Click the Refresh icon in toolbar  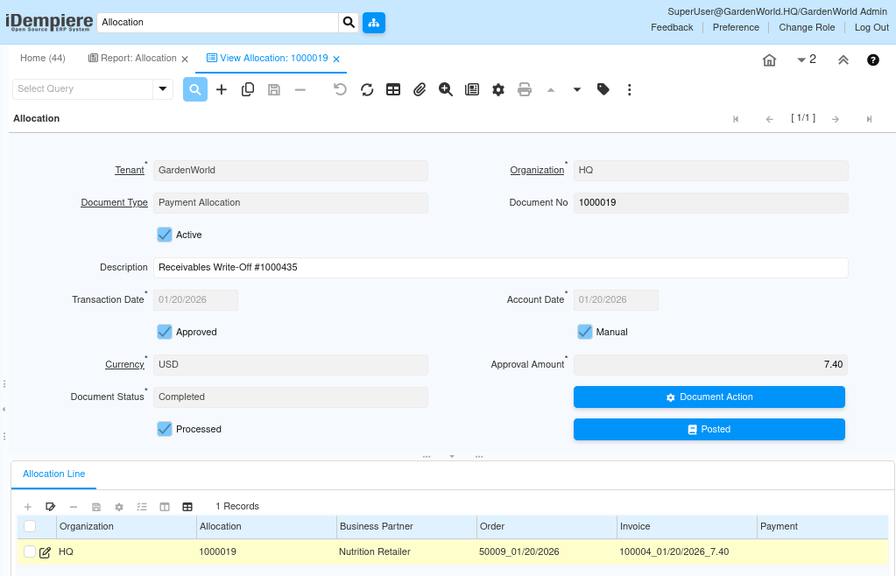pyautogui.click(x=367, y=89)
